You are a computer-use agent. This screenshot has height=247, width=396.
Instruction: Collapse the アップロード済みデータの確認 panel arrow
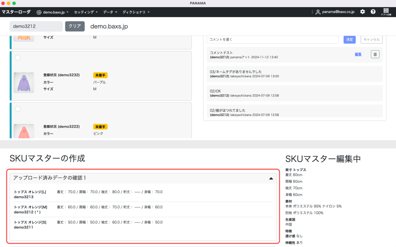(x=271, y=178)
